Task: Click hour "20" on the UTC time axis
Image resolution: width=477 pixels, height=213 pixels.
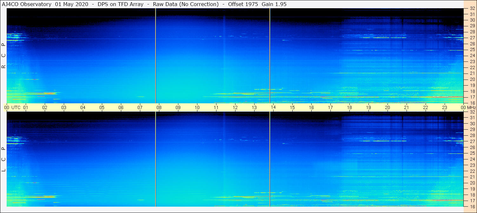Action: click(388, 107)
